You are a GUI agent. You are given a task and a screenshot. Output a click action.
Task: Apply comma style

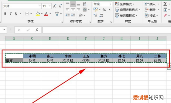coord(109,10)
